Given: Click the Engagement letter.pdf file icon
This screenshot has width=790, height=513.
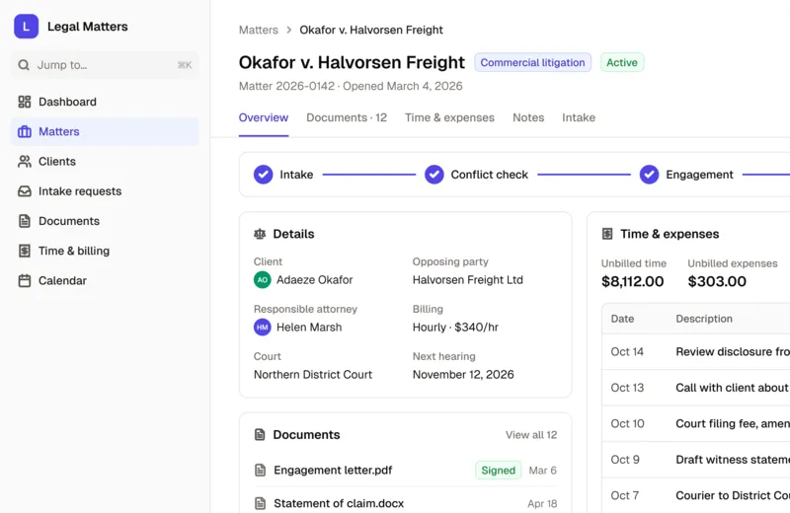Looking at the screenshot, I should (x=260, y=471).
